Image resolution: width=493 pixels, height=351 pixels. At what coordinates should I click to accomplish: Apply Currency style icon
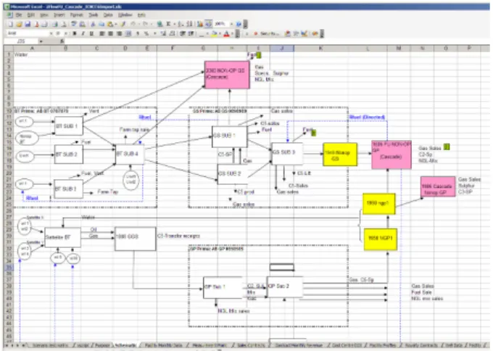point(138,33)
